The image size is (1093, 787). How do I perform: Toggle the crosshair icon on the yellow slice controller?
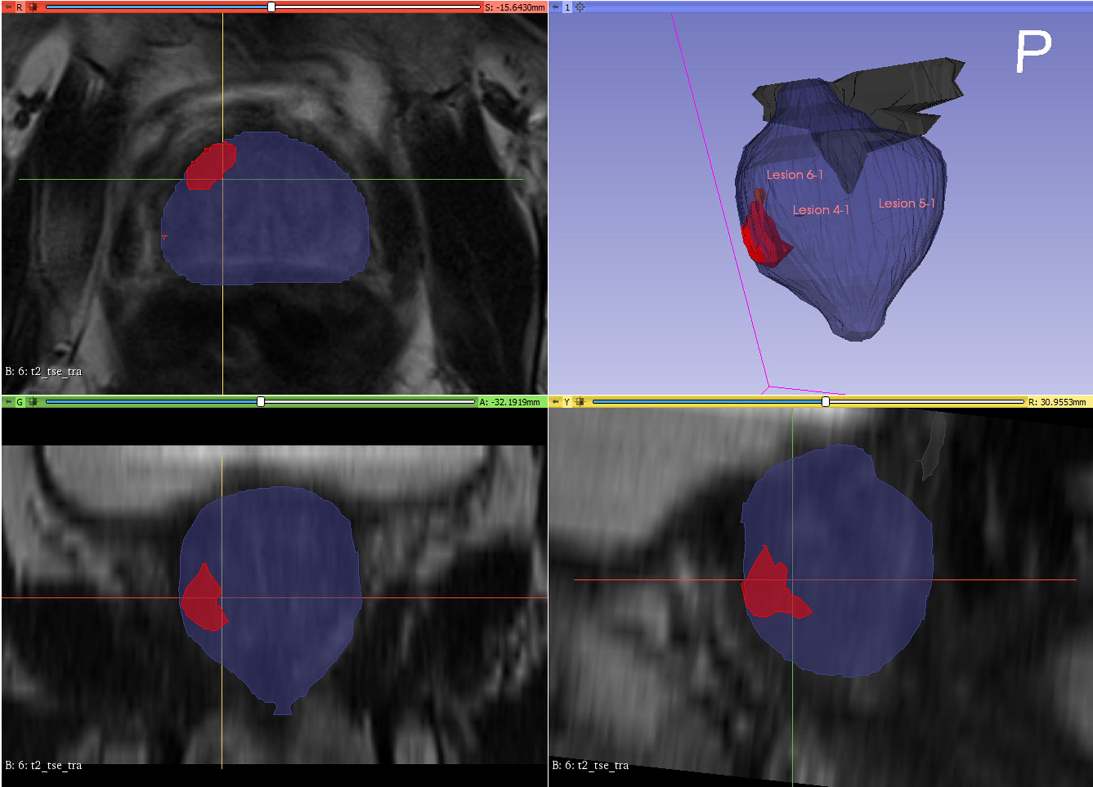(579, 403)
